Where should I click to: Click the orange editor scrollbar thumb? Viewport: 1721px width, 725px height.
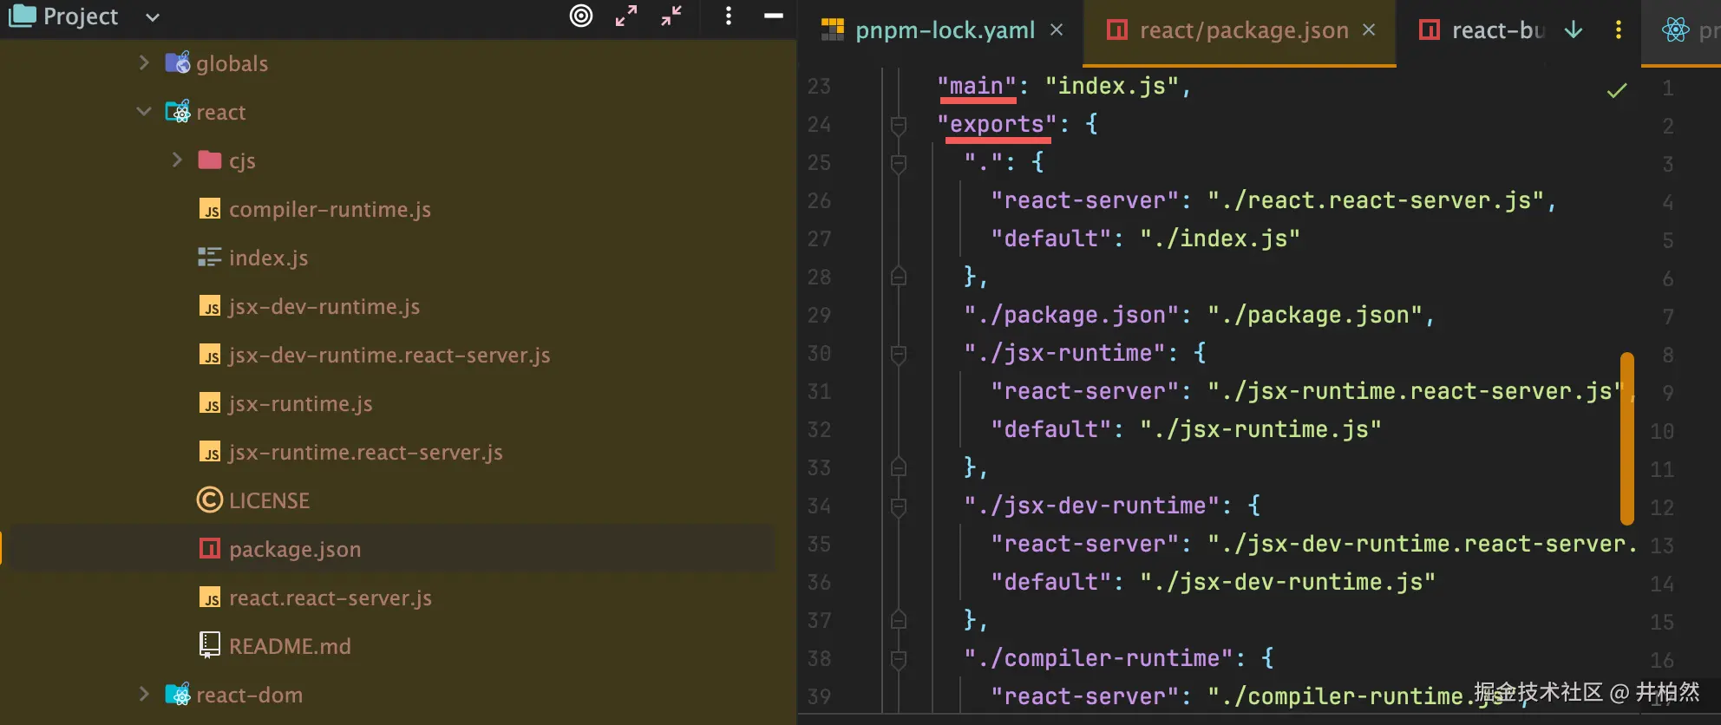[x=1627, y=438]
